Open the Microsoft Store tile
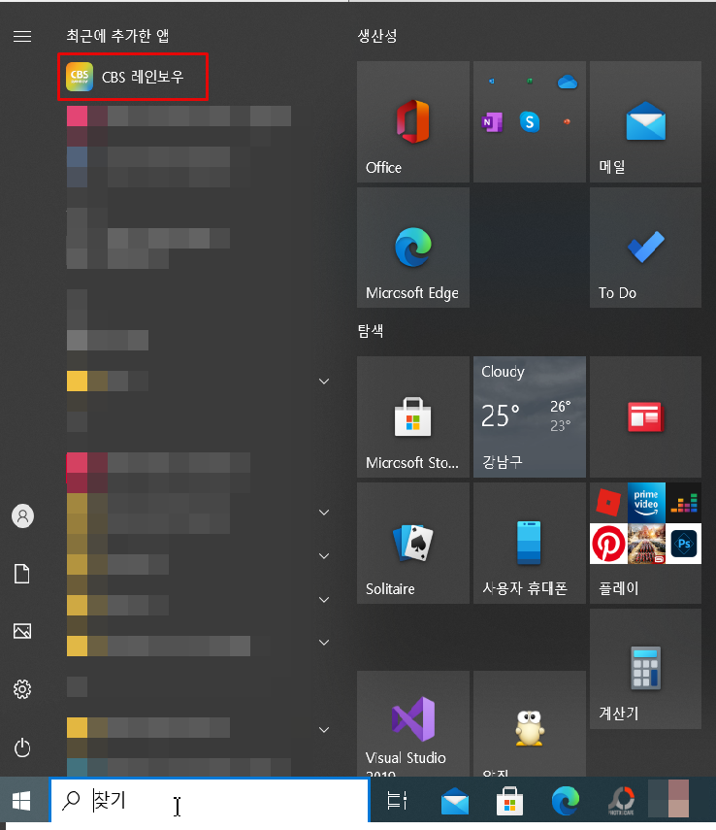Screen dimensions: 716x830 click(413, 416)
